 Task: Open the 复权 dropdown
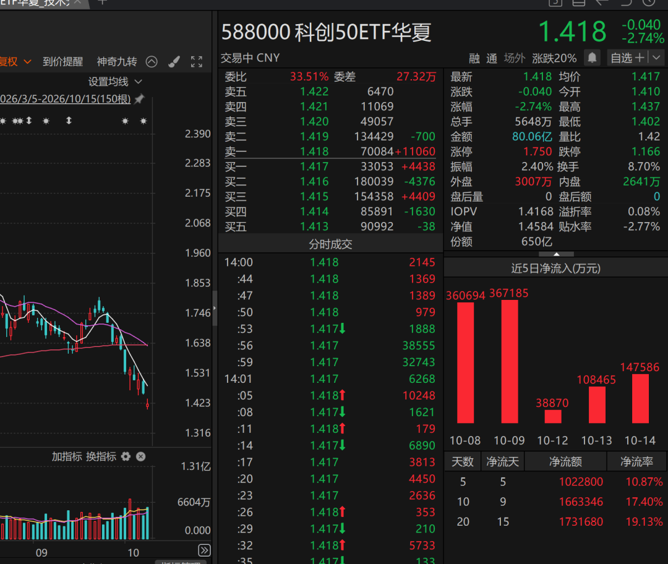tap(15, 62)
